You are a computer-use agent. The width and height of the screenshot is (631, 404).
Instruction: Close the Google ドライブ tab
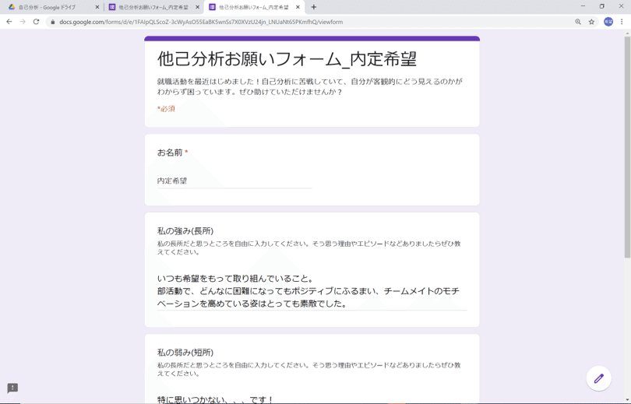[97, 7]
